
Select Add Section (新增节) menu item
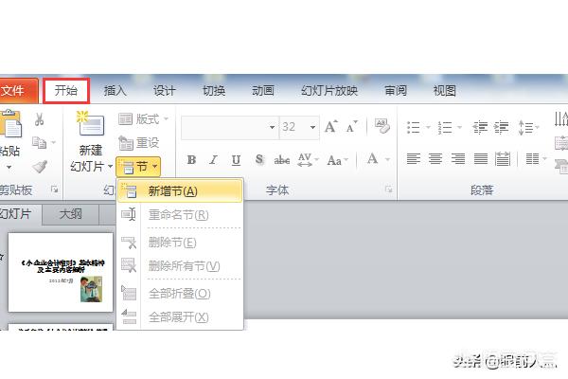click(172, 191)
